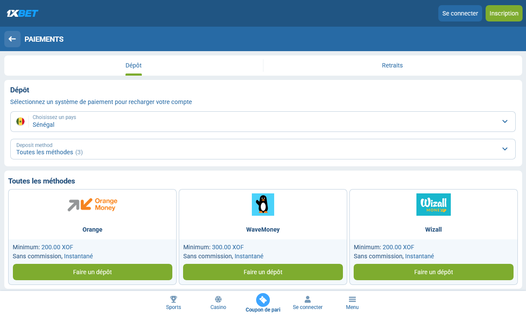
Task: Click the back arrow next to PAIEMENTS
Action: [12, 39]
